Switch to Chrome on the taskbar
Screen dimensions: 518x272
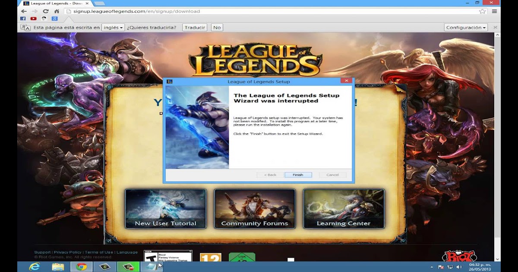coord(81,266)
